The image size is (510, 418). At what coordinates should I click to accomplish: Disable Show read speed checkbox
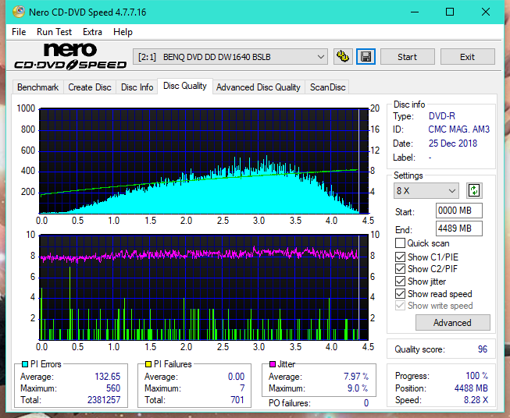click(x=400, y=293)
